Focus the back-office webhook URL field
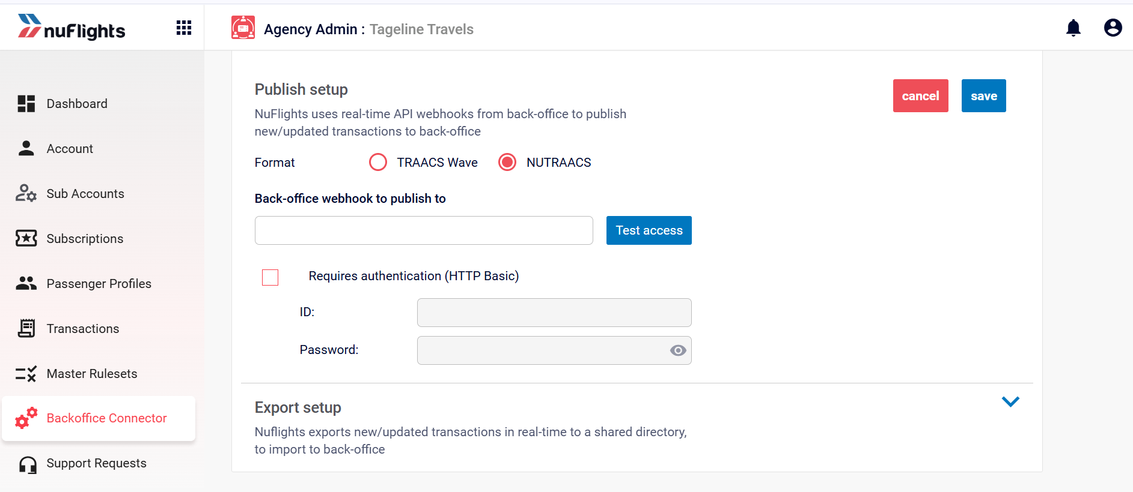The width and height of the screenshot is (1133, 492). (424, 230)
